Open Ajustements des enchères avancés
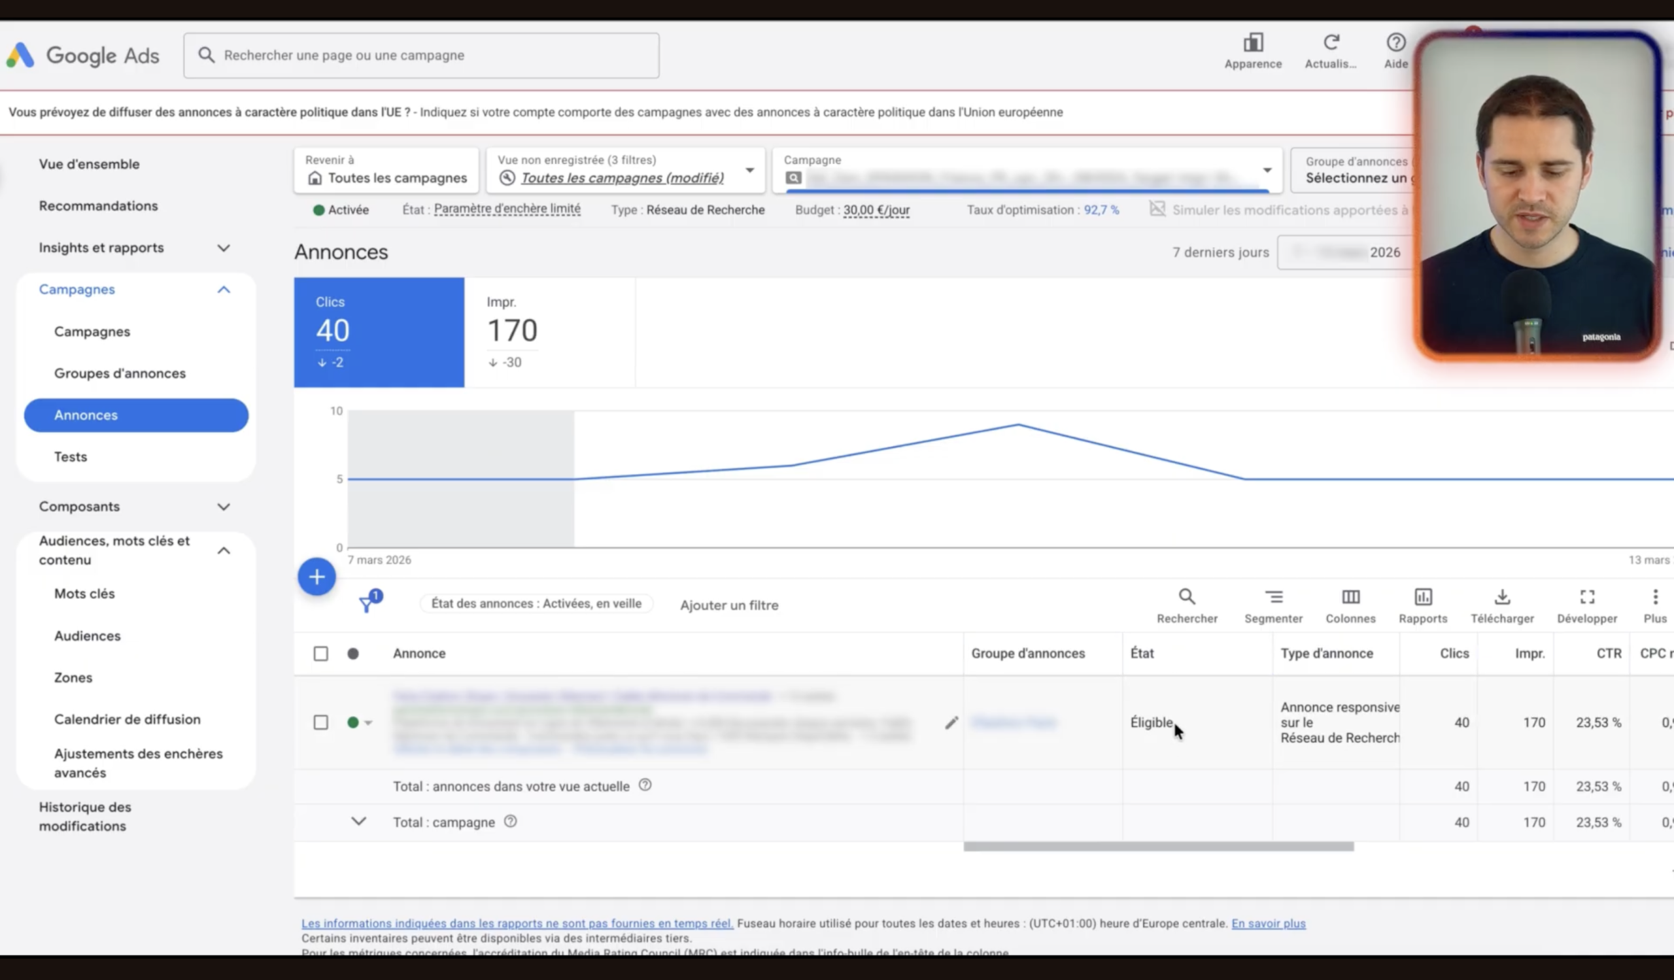The width and height of the screenshot is (1674, 980). click(x=138, y=763)
